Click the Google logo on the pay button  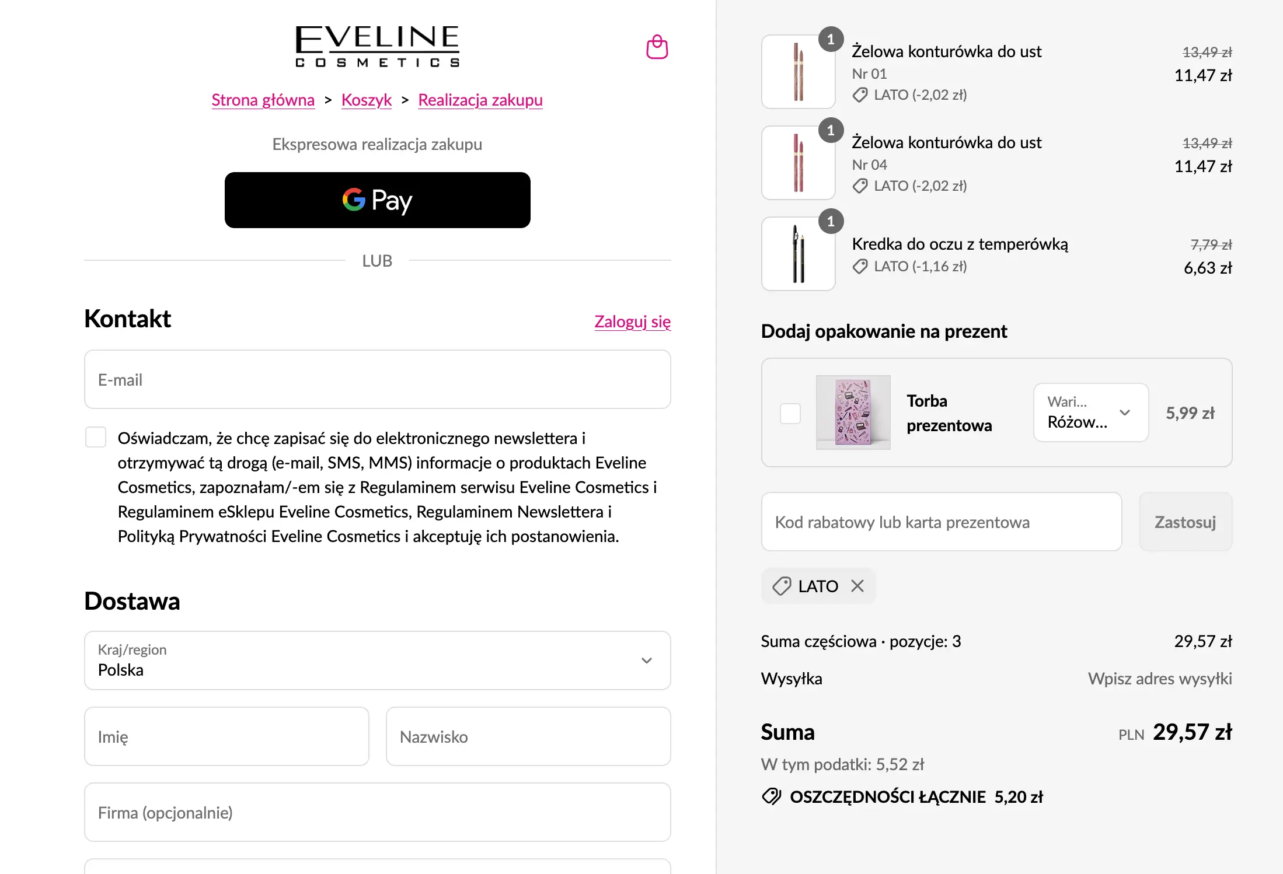tap(354, 200)
